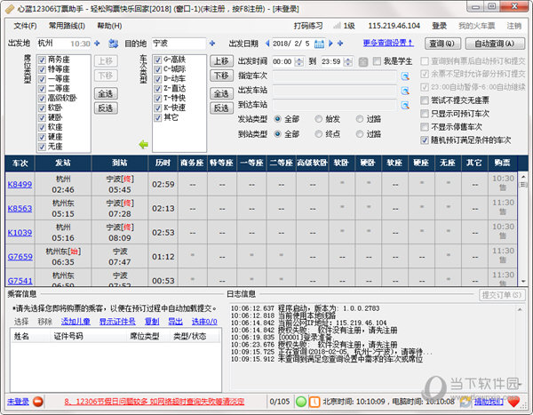Click the red heart donate icon
This screenshot has width=533, height=415.
click(x=513, y=402)
